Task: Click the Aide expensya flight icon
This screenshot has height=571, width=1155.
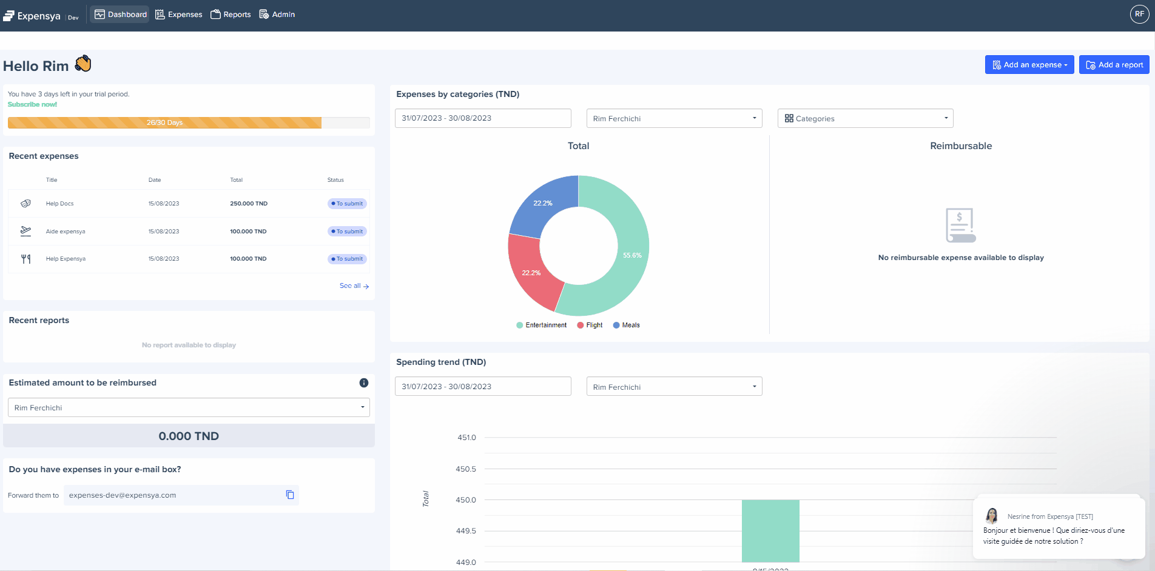Action: [x=25, y=231]
